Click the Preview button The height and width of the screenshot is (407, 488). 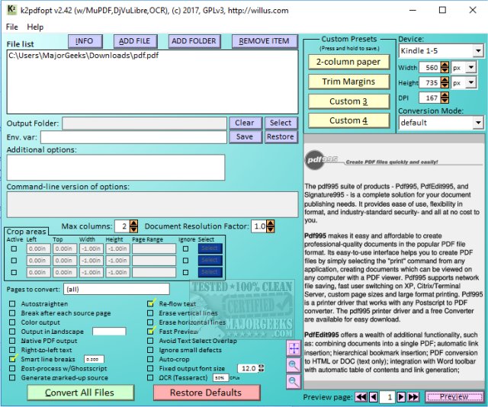pyautogui.click(x=454, y=397)
